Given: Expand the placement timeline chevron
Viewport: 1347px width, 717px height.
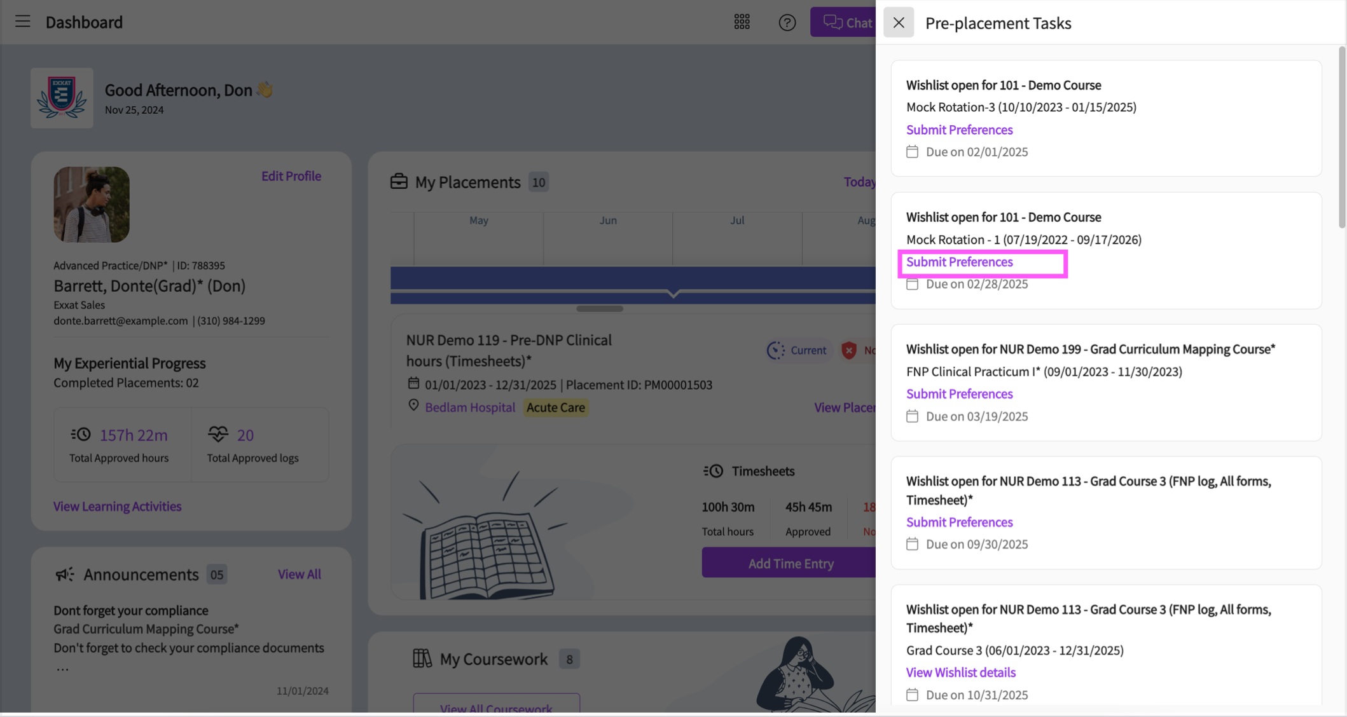Looking at the screenshot, I should click(673, 294).
